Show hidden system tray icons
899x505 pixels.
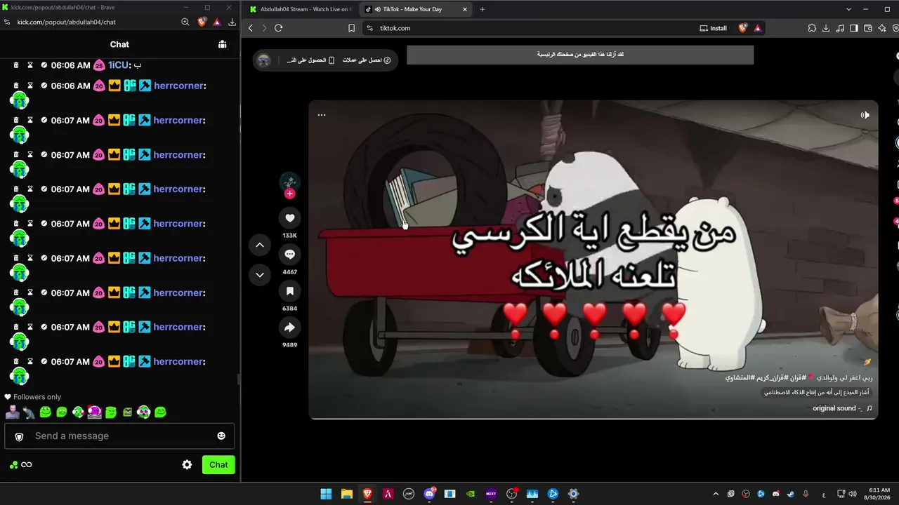716,494
